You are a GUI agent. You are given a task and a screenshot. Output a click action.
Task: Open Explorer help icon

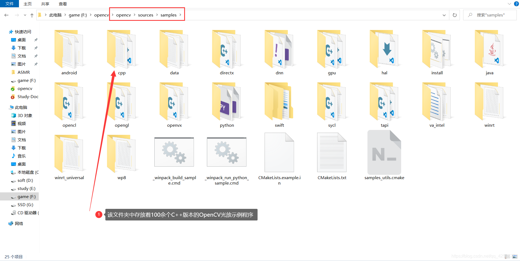(x=516, y=4)
